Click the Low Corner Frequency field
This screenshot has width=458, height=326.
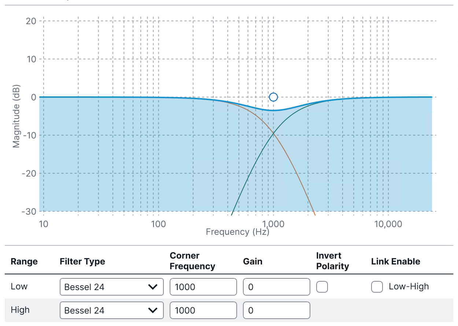(x=203, y=287)
